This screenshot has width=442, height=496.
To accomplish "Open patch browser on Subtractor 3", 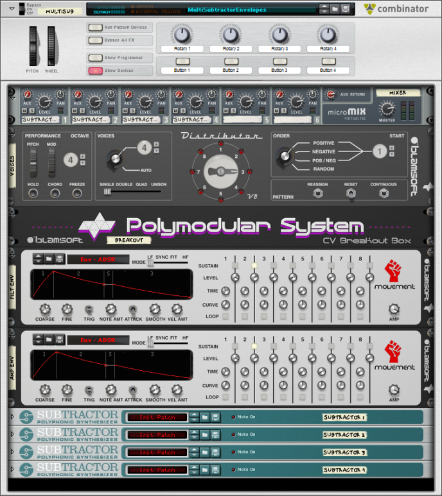I will click(205, 452).
